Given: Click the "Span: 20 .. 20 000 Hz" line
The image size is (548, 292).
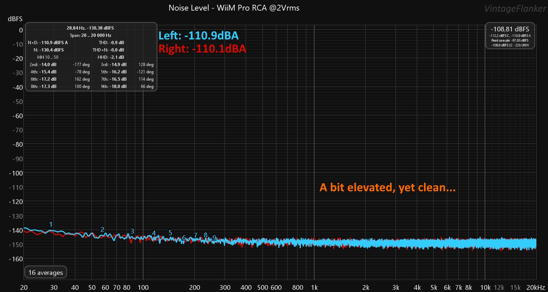Looking at the screenshot, I should pyautogui.click(x=90, y=35).
